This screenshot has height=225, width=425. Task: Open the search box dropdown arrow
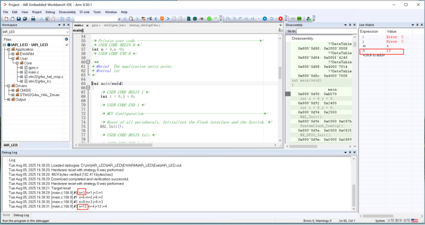coord(119,19)
